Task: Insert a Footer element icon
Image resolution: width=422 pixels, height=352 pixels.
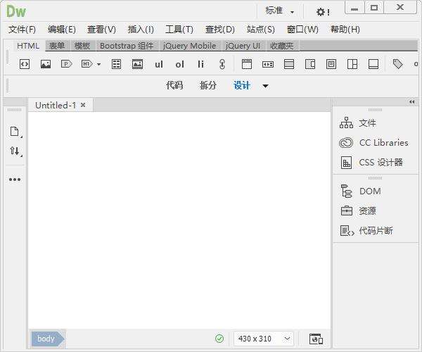Action: (x=373, y=64)
